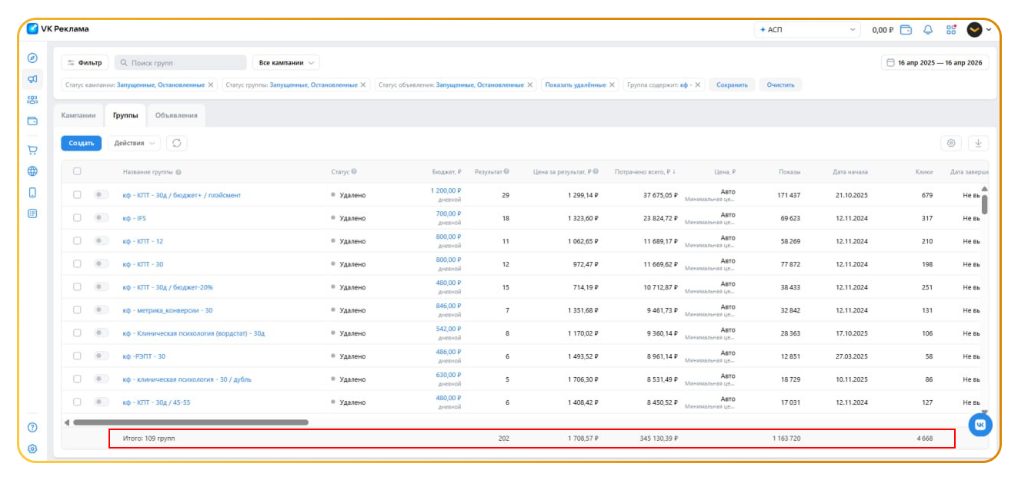Open group link 'кф - РЭПТ - 30'
Screen dimensions: 1018x480
(144, 356)
